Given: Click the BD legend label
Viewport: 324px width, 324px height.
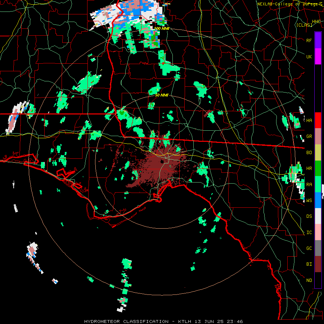Looking at the screenshot, I should (x=309, y=153).
